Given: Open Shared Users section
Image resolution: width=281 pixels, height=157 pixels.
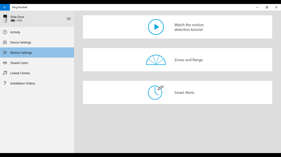Looking at the screenshot, I should pyautogui.click(x=37, y=63).
